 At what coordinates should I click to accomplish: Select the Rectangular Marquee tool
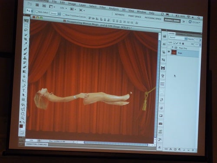click(x=26, y=26)
